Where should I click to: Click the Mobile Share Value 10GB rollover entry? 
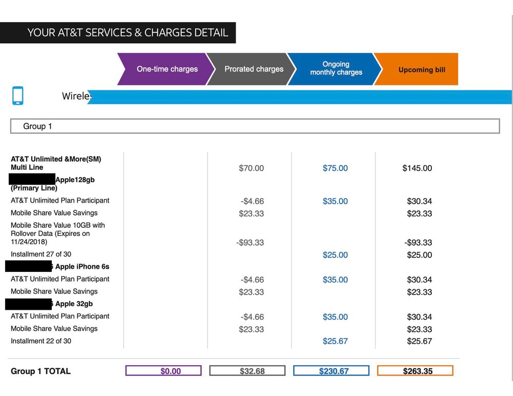tap(58, 233)
